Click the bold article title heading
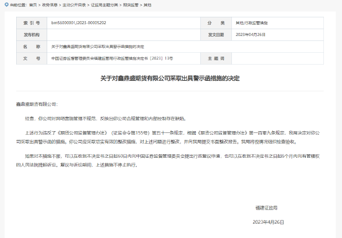This screenshot has height=238, width=342. point(170,78)
